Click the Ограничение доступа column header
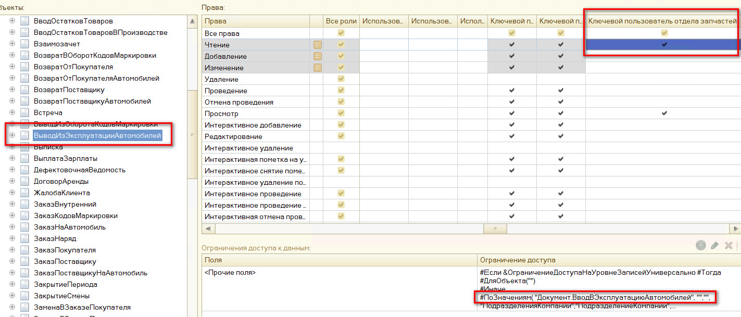 [609, 260]
